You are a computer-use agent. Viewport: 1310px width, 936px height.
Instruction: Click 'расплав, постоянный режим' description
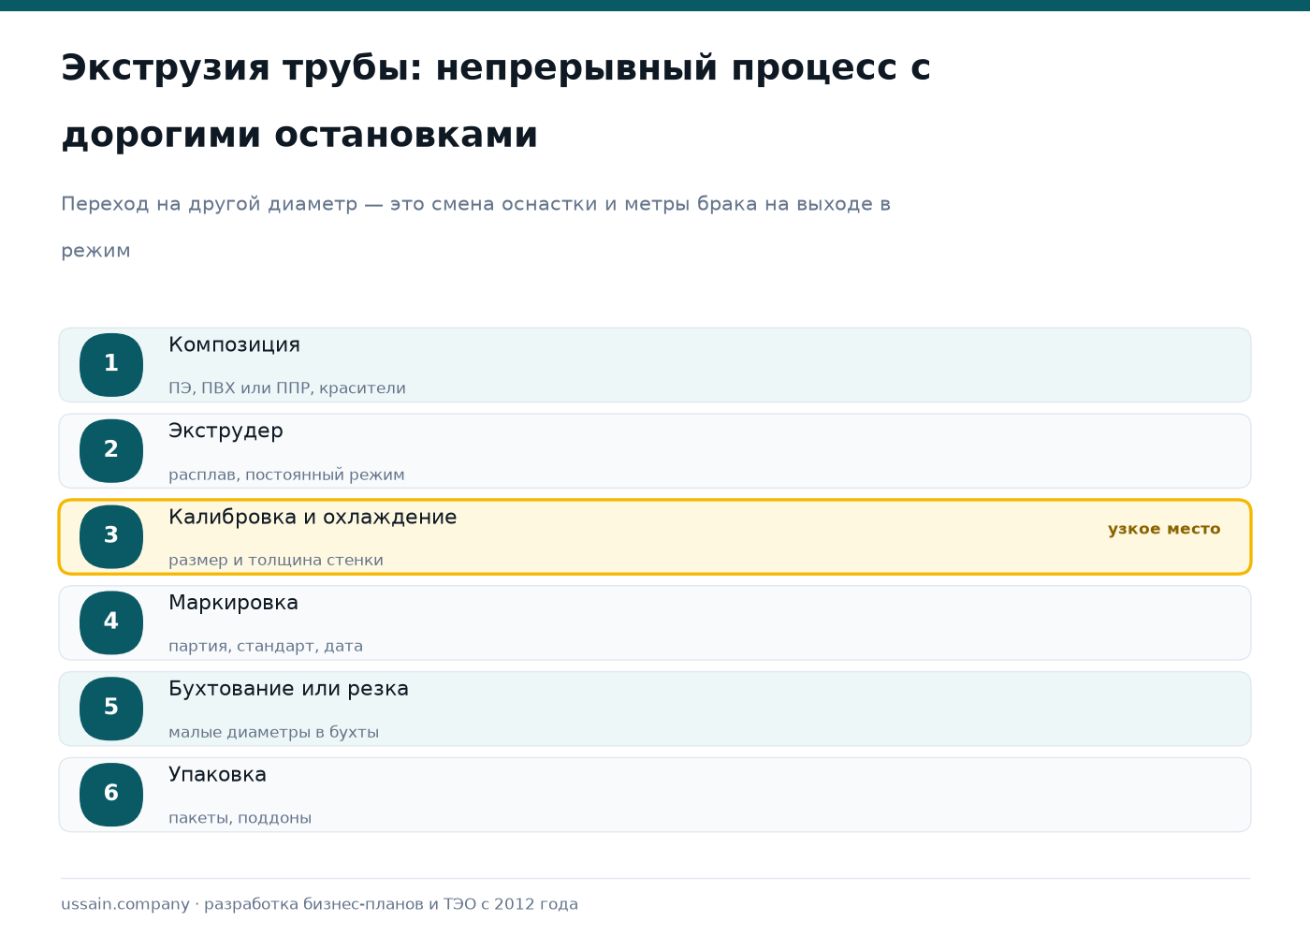[286, 475]
